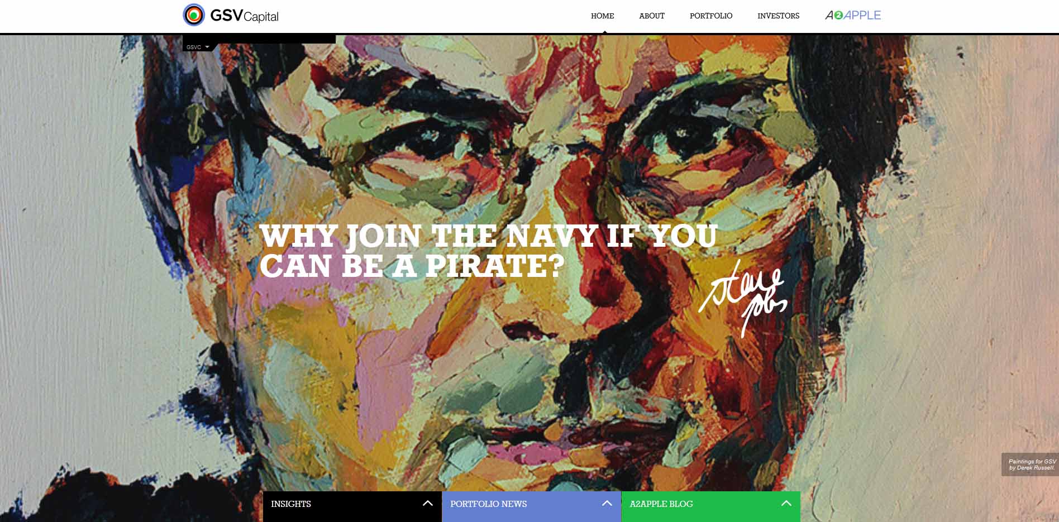Image resolution: width=1059 pixels, height=522 pixels.
Task: Click the Paintings for GSV credit label
Action: (1031, 464)
